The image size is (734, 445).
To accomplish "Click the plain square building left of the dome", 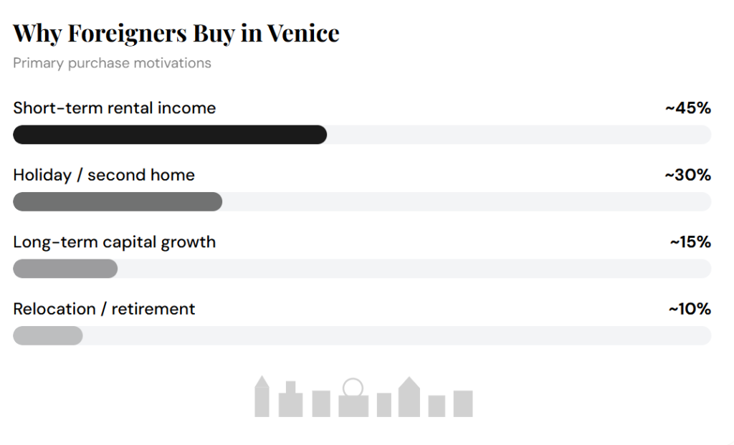I will coord(321,403).
